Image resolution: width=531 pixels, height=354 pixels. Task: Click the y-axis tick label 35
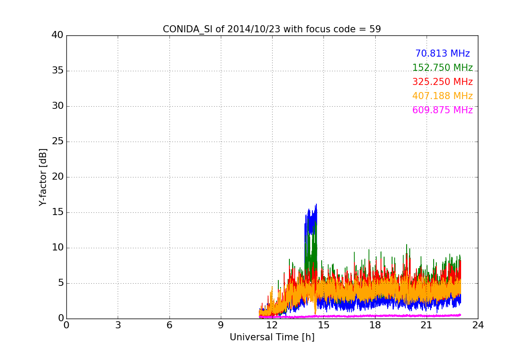click(x=58, y=71)
